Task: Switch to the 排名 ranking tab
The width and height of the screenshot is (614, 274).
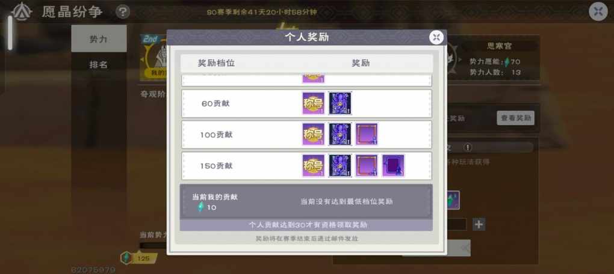Action: 99,64
